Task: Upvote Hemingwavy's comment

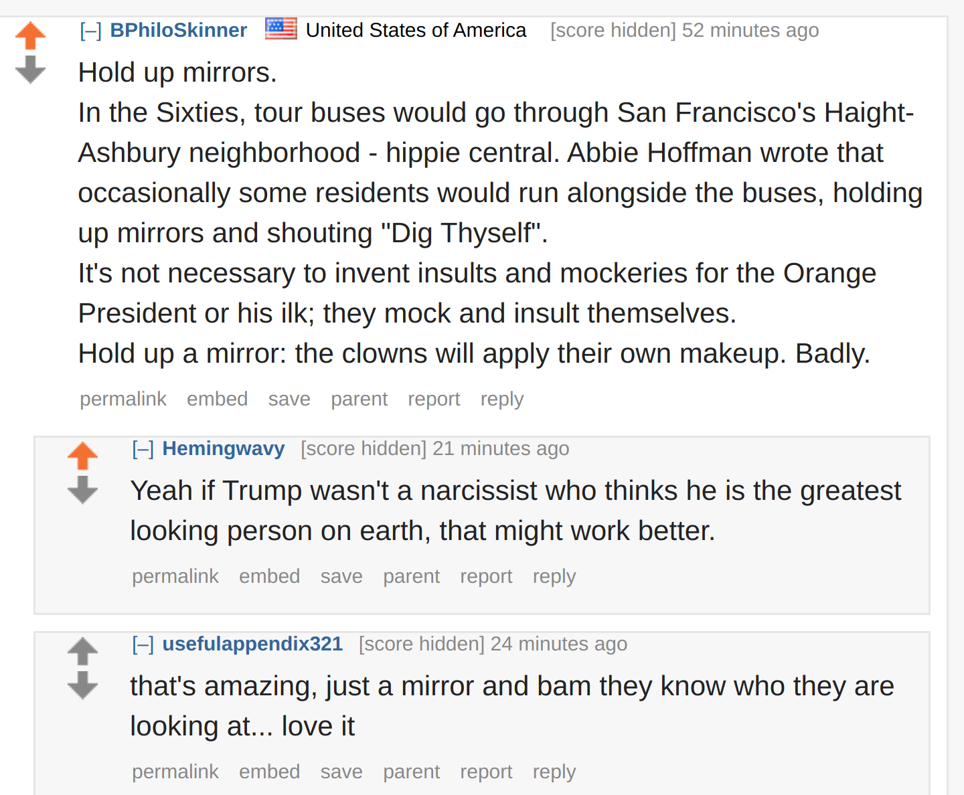Action: (x=82, y=456)
